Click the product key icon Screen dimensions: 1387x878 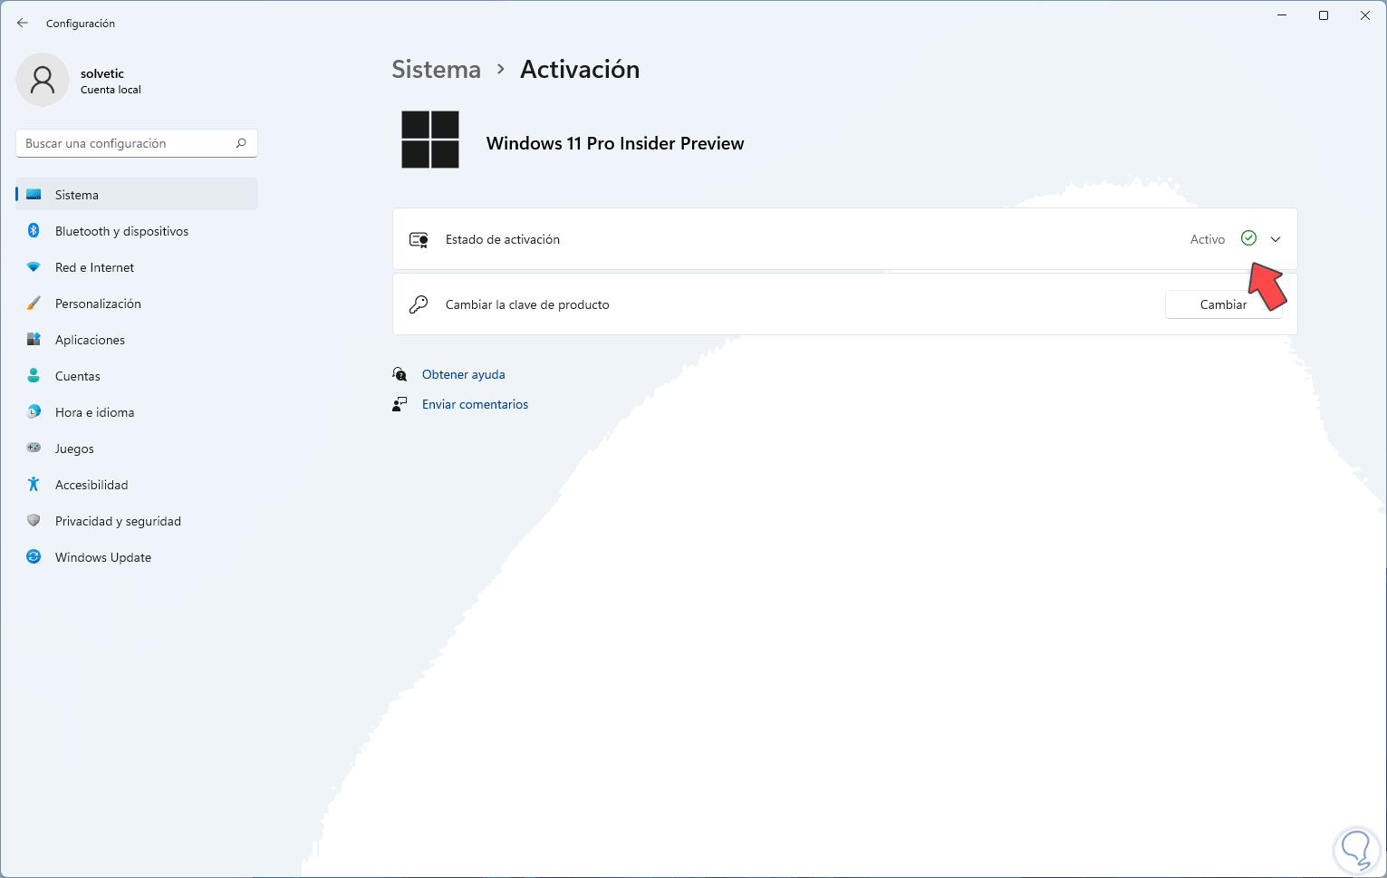pyautogui.click(x=419, y=304)
